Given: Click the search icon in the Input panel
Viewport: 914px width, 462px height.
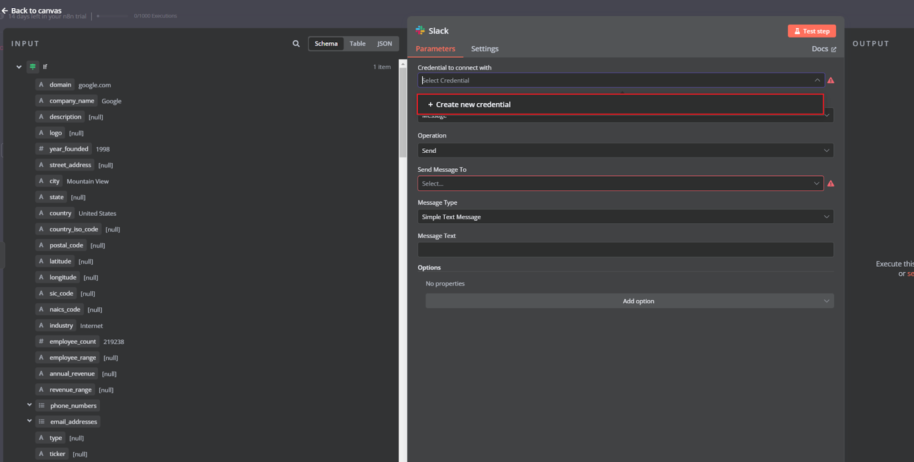Looking at the screenshot, I should click(296, 43).
